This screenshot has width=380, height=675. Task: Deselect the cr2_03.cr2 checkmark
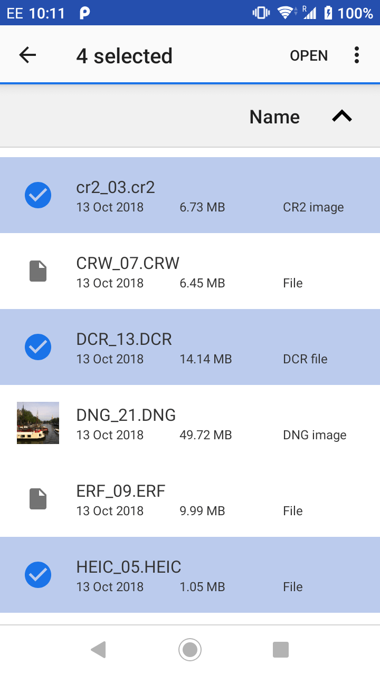(38, 195)
